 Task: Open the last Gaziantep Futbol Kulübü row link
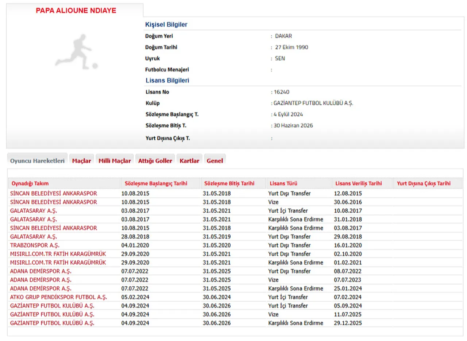52,323
